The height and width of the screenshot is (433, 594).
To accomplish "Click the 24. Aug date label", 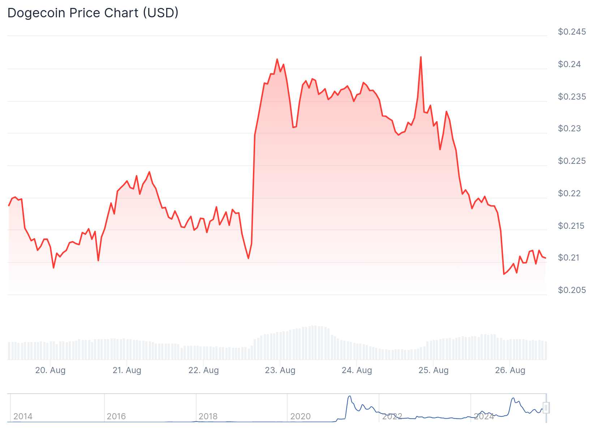I will point(357,370).
